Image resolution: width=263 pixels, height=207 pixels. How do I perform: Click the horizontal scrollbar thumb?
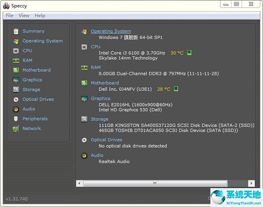[x=155, y=183]
